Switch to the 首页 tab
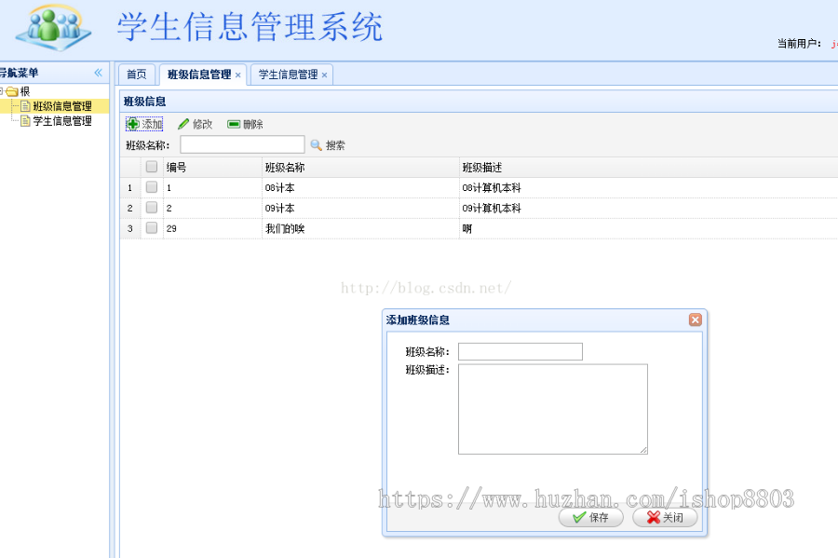Image resolution: width=838 pixels, height=558 pixels. click(x=136, y=74)
